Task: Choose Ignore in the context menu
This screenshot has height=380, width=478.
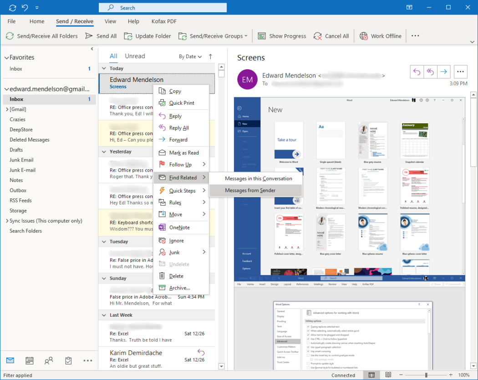Action: [x=181, y=241]
